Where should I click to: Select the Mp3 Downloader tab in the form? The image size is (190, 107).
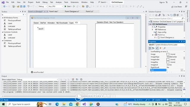click(62, 23)
